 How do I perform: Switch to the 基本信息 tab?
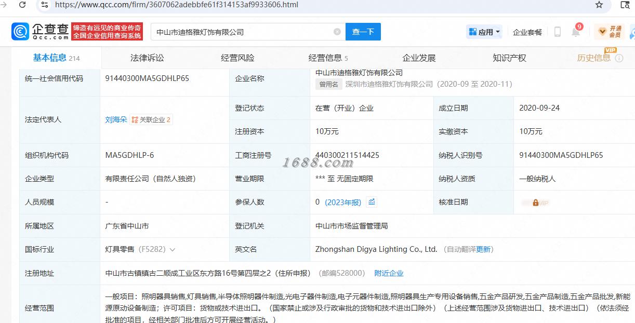(56, 58)
